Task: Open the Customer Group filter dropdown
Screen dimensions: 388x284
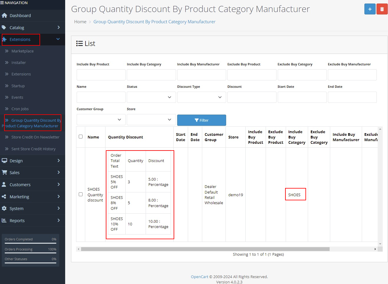Action: click(101, 120)
